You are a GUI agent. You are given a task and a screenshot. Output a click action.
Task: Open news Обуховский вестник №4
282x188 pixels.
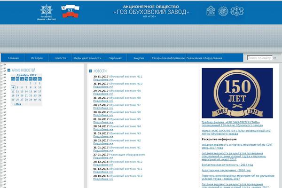pos(125,126)
